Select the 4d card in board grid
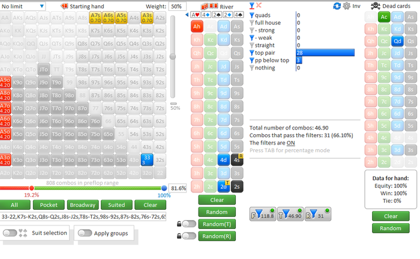The width and height of the screenshot is (420, 259). 223,160
